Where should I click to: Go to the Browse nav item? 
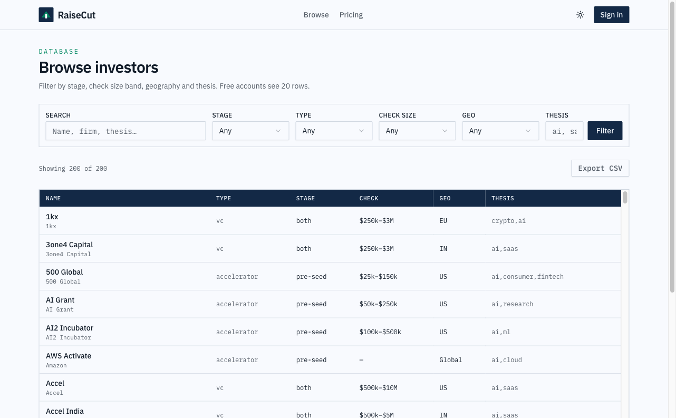[x=316, y=15]
